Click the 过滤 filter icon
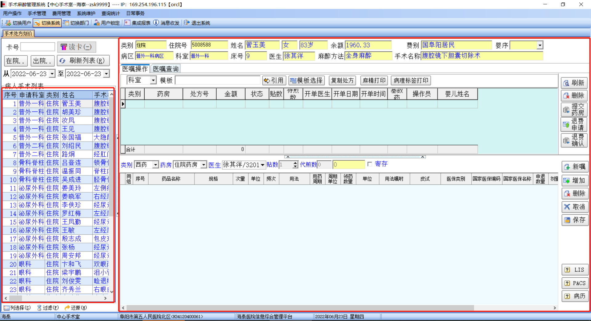The height and width of the screenshot is (321, 591). click(39, 308)
